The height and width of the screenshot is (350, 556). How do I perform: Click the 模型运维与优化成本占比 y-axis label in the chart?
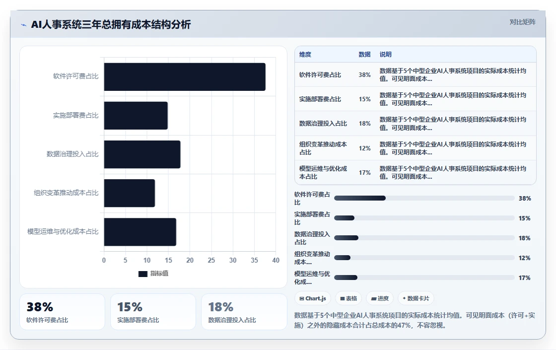click(x=63, y=231)
